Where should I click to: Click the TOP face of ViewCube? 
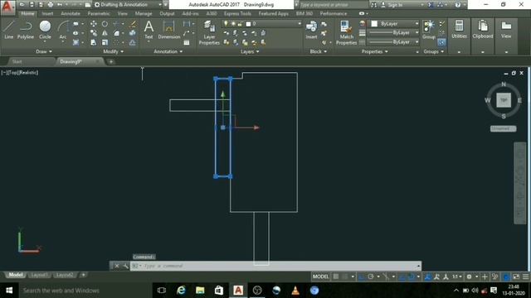click(x=504, y=100)
